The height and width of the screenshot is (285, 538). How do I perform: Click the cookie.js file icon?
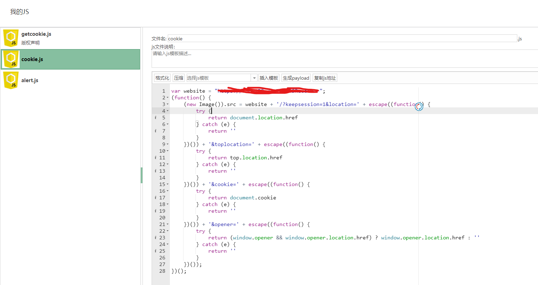coord(11,59)
